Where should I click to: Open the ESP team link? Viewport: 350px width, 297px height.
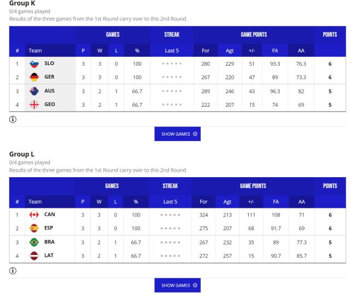[49, 228]
